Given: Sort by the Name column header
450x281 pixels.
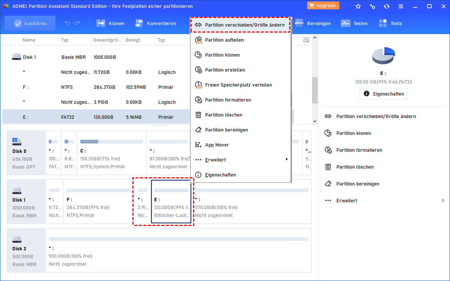Looking at the screenshot, I should (x=29, y=40).
